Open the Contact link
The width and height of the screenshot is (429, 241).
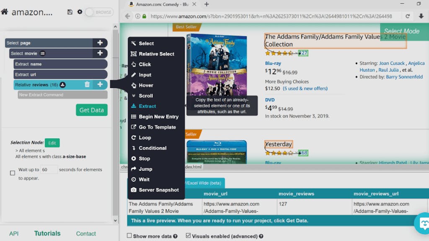(x=86, y=233)
